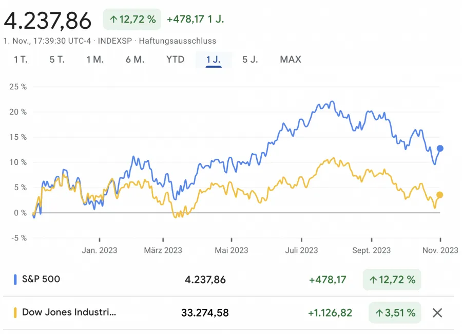Viewport: 462px width, 334px height.
Task: Click the green 12,72 % badge in S&P row
Action: click(x=392, y=280)
